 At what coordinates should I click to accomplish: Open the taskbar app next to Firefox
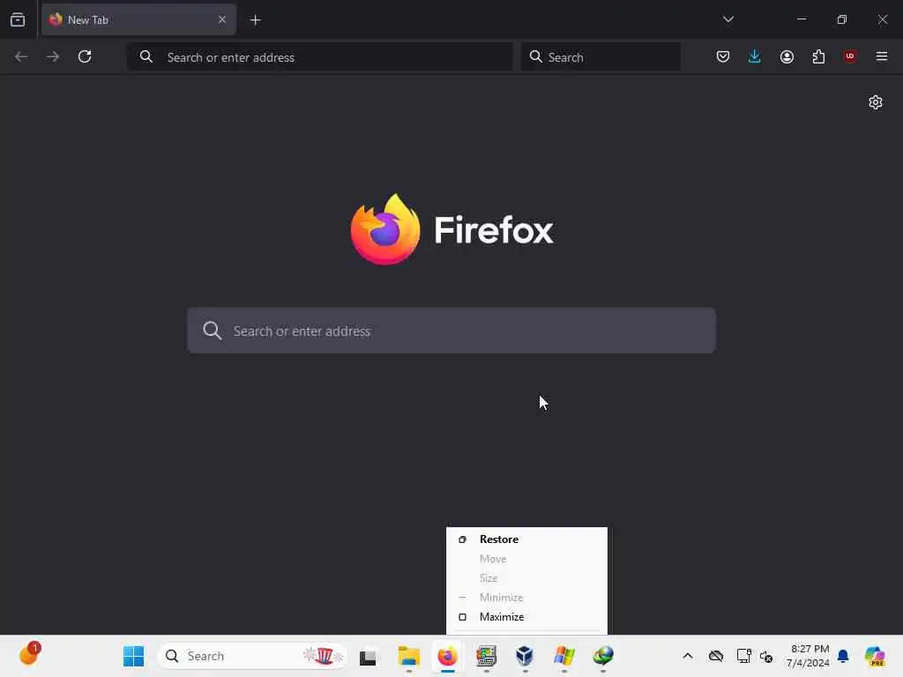(486, 656)
